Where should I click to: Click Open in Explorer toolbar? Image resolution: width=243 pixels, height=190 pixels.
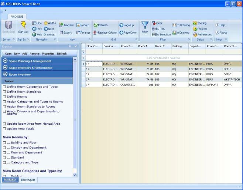point(8,53)
